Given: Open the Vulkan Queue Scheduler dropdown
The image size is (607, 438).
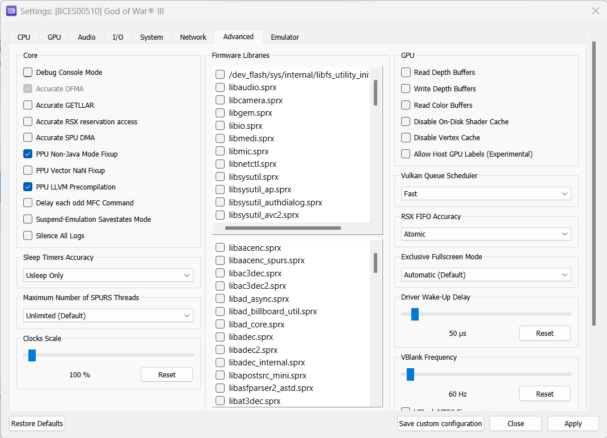Looking at the screenshot, I should (x=486, y=193).
